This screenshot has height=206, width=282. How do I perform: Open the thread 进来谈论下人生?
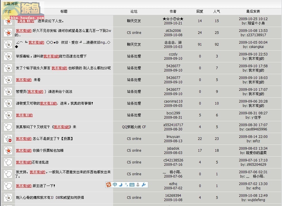click(x=40, y=21)
